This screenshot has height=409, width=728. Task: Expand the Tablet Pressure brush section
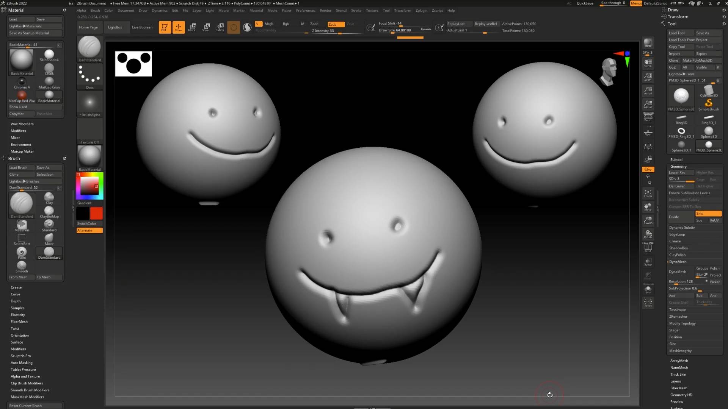[23, 370]
